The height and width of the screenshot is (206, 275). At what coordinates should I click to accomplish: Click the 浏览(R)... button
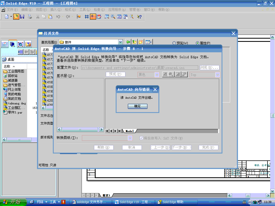(209, 68)
